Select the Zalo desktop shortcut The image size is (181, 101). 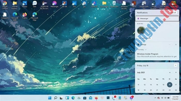point(35,4)
